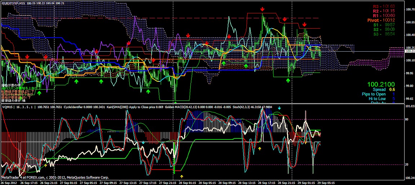Click the rightmost green up arrow on the price chart
This screenshot has width=415, height=185.
(288, 80)
